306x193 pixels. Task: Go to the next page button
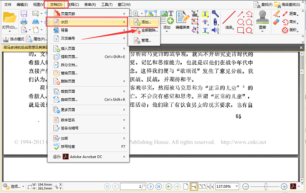150,186
